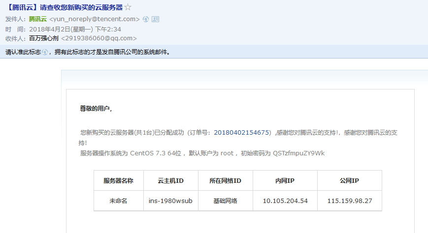The width and height of the screenshot is (428, 233).
Task: Open the sender contact card icon
Action: pos(155,19)
